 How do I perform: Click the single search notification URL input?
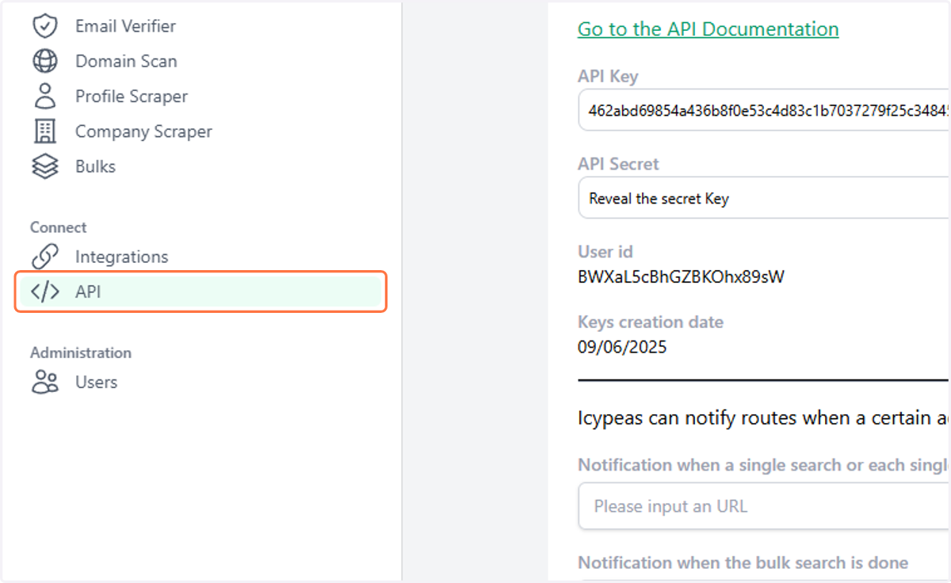(764, 506)
